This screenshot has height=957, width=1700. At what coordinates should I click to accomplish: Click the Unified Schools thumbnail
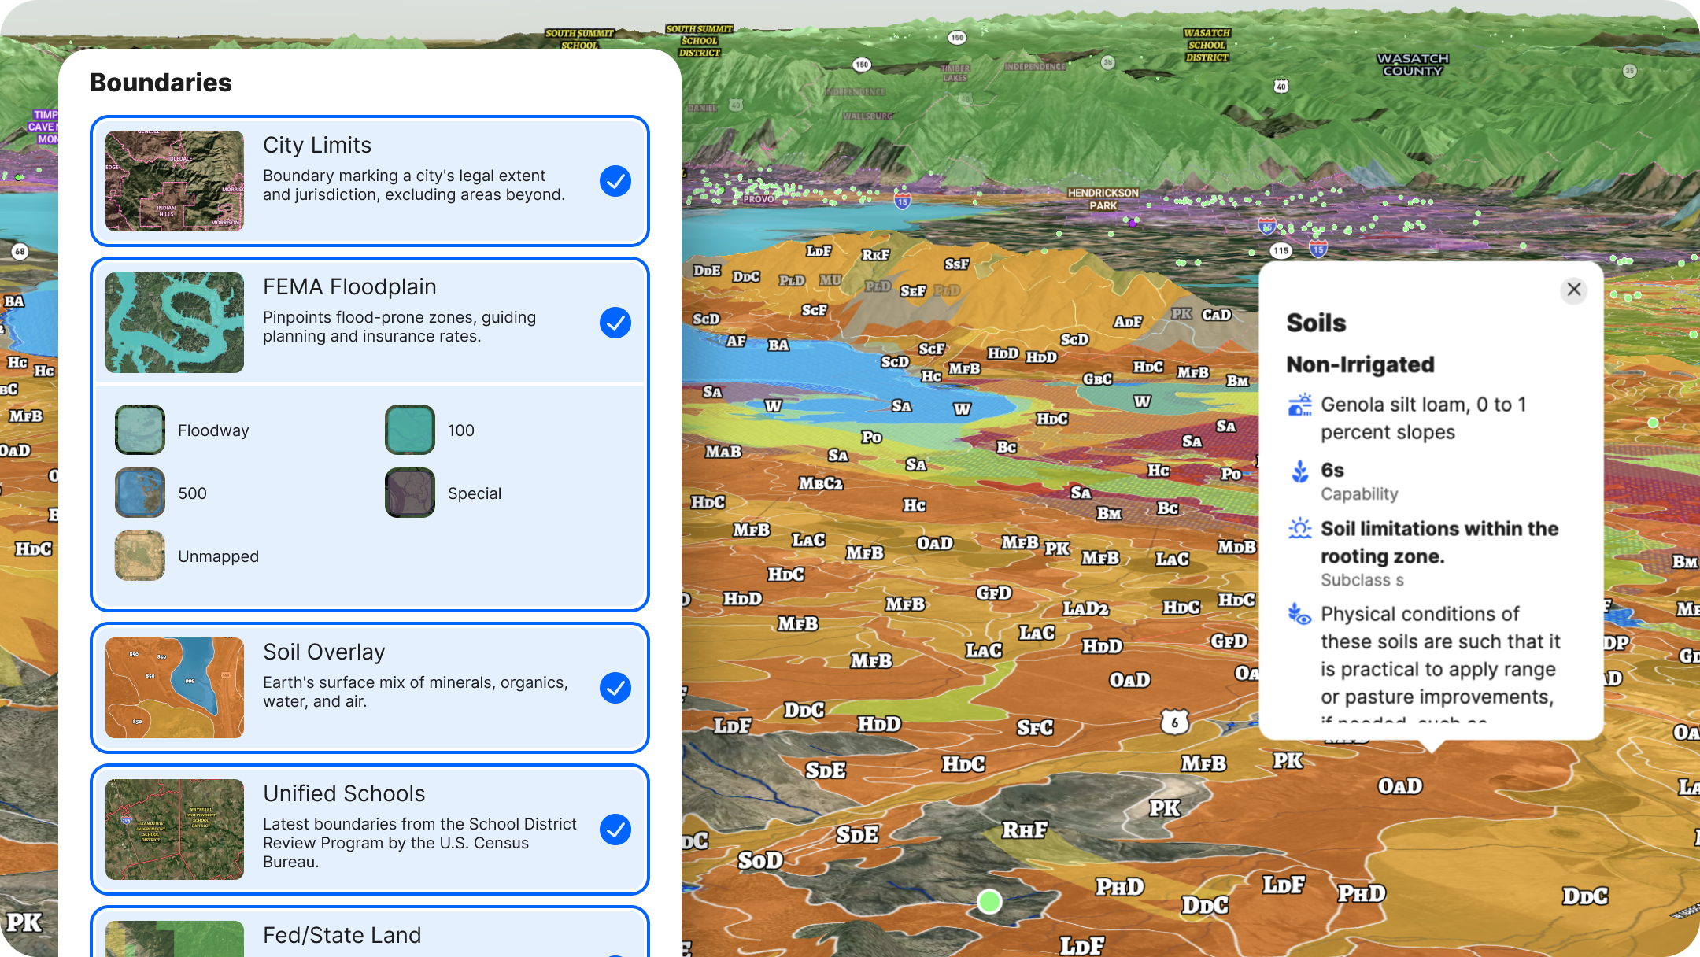175,830
